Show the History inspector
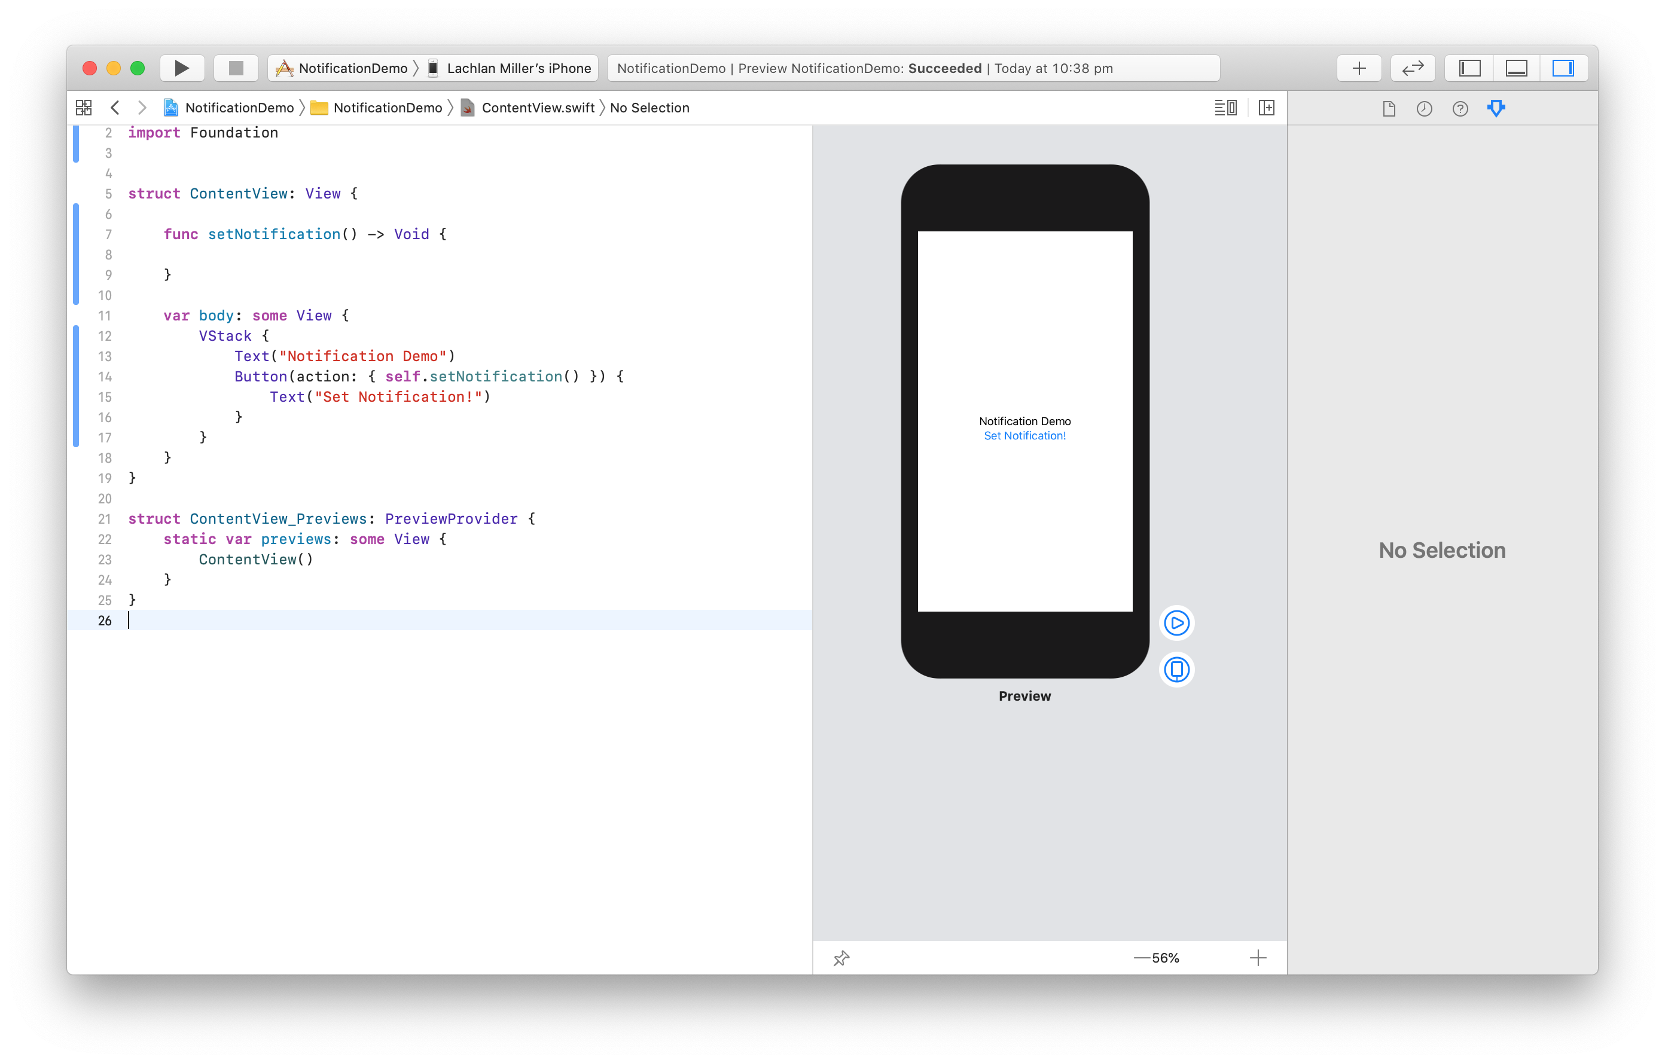The height and width of the screenshot is (1063, 1665). point(1425,108)
